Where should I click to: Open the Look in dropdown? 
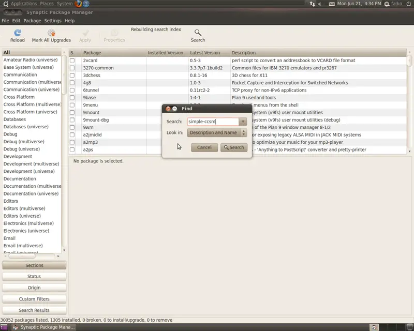pos(217,132)
